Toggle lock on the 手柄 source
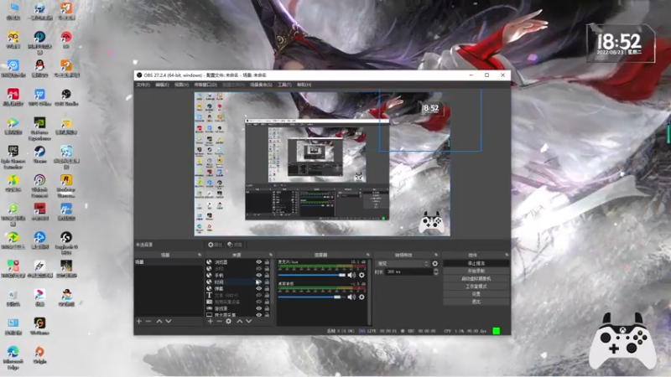 267,276
